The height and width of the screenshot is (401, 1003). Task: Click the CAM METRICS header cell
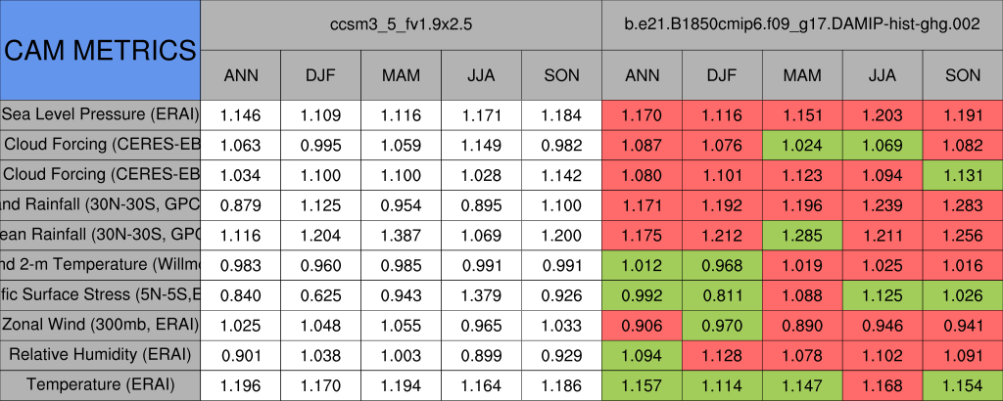(100, 50)
